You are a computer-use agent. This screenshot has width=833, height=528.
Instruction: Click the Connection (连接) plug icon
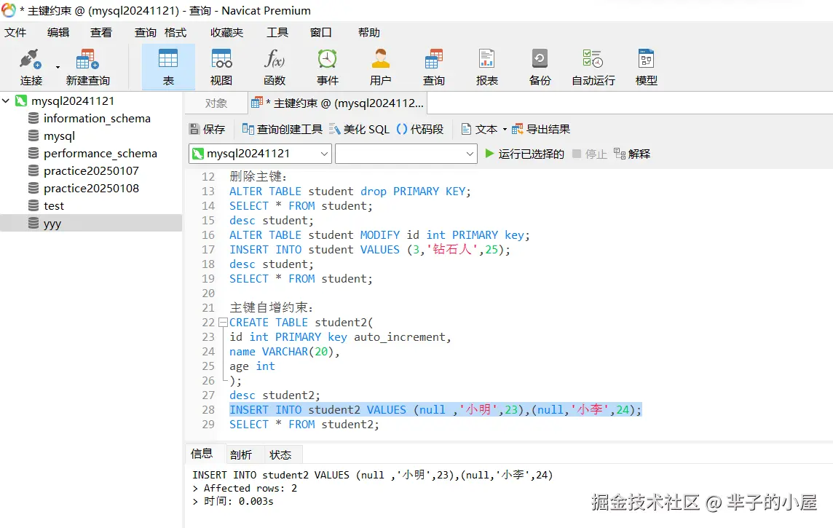[31, 60]
